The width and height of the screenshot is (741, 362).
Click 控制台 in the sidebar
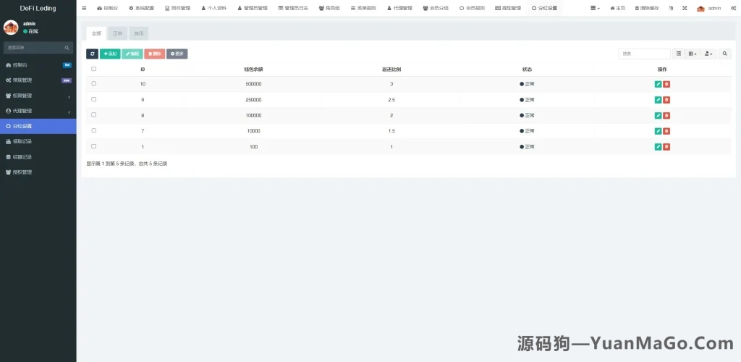pyautogui.click(x=38, y=64)
